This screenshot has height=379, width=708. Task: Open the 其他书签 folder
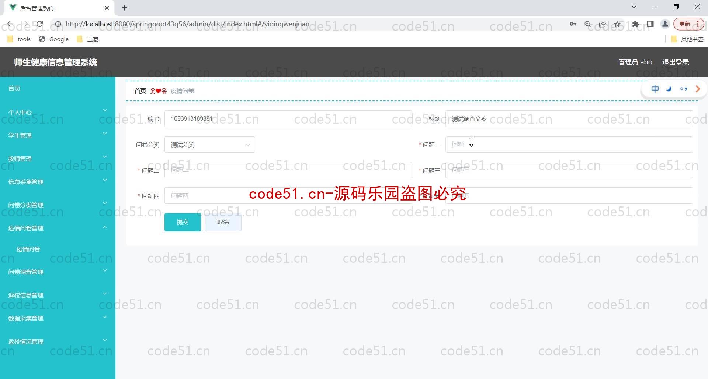(687, 39)
